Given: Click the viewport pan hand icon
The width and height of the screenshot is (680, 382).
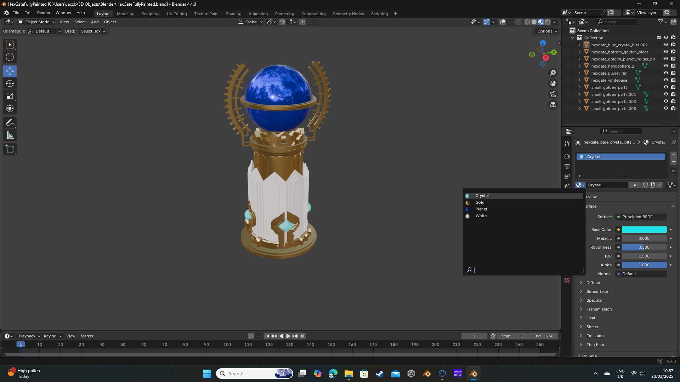Looking at the screenshot, I should coord(553,83).
